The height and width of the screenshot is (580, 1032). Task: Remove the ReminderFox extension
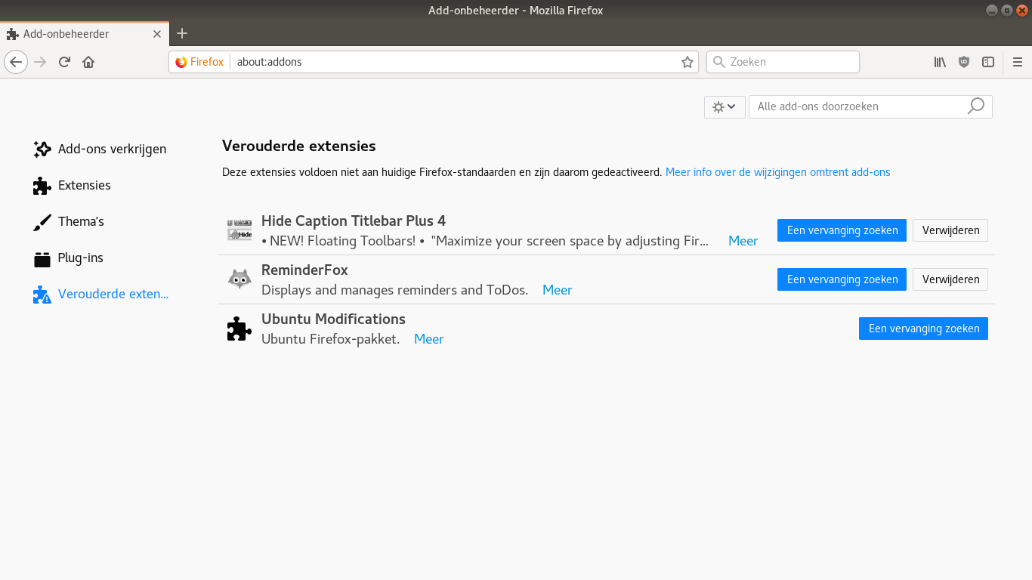[950, 279]
